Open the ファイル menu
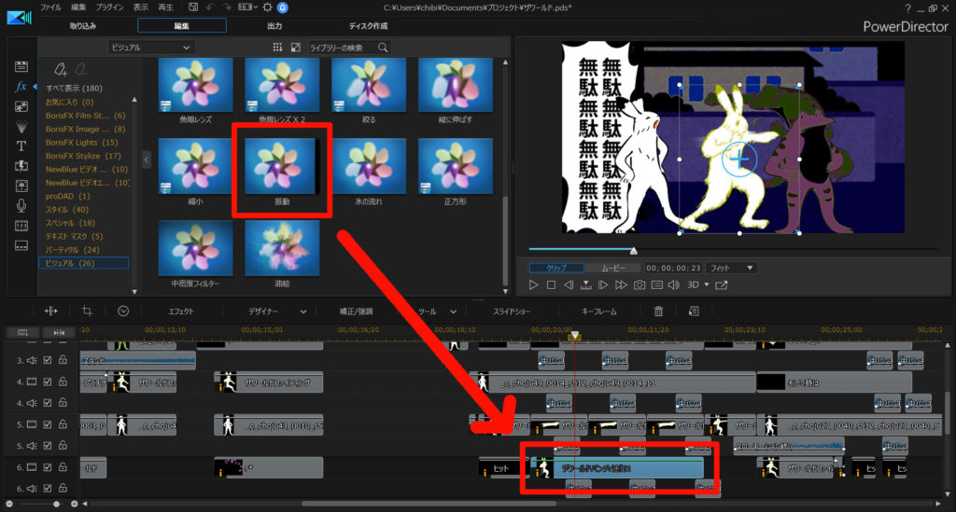The image size is (956, 512). (x=50, y=7)
